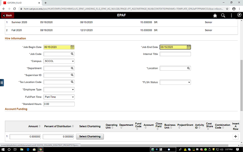
Task: Click Select Chartstring button in row 1
Action: tap(90, 136)
